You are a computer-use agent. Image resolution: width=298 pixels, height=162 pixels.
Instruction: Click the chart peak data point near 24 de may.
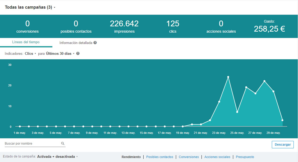228,77
